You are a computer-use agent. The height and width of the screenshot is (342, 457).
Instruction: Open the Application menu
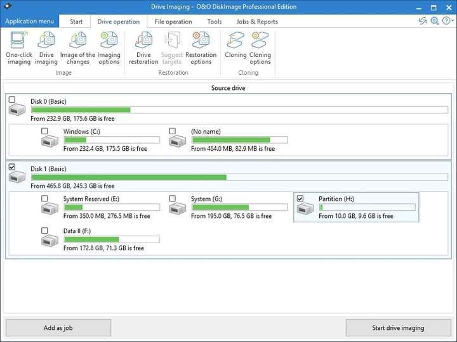coord(29,22)
